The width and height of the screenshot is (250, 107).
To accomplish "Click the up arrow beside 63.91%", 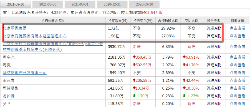I will pyautogui.click(x=184, y=57).
